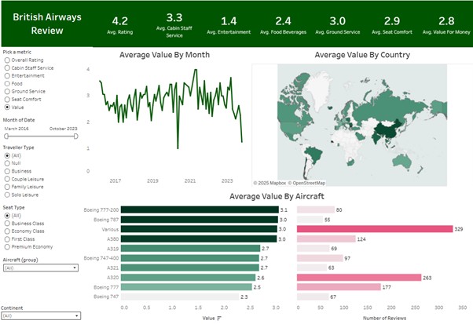The height and width of the screenshot is (324, 473).
Task: Select Solo Leisure traveller type
Action: (x=7, y=195)
